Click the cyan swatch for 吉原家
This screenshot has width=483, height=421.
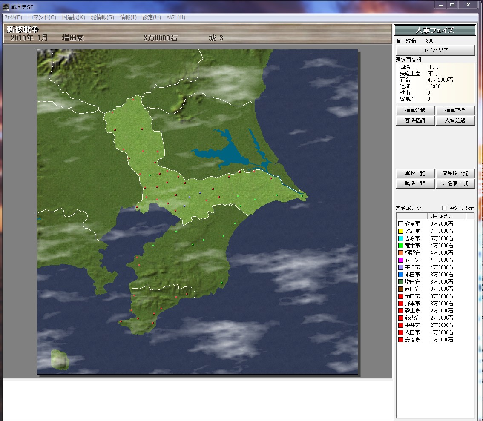coord(400,238)
